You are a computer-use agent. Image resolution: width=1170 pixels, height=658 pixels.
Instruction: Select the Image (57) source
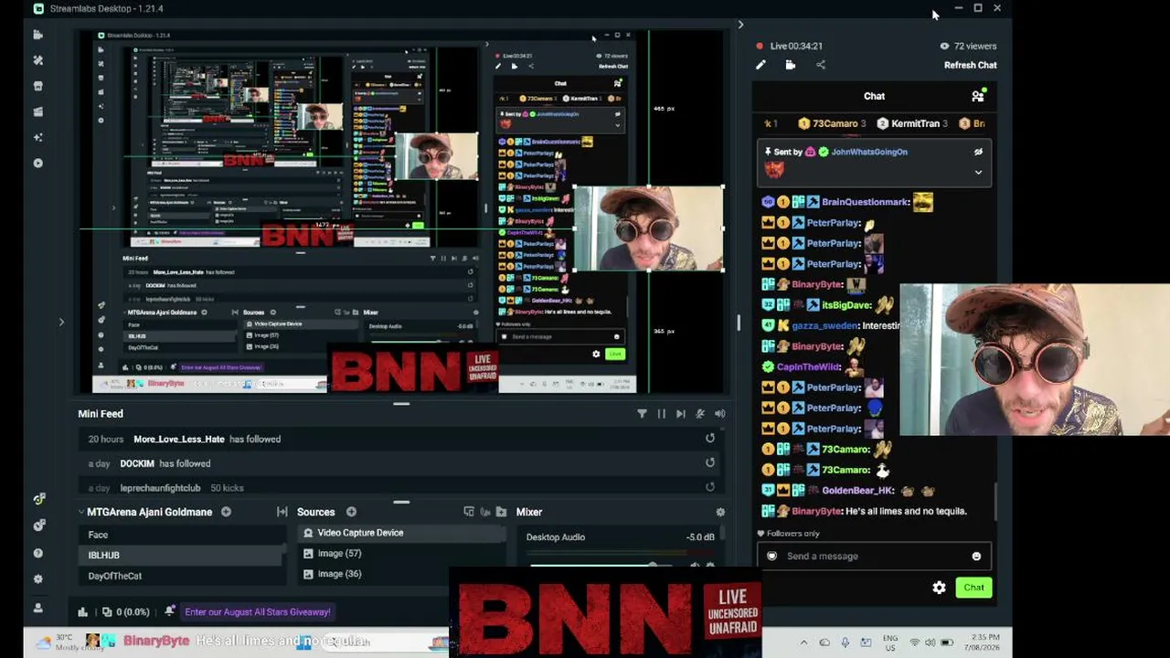(x=401, y=553)
